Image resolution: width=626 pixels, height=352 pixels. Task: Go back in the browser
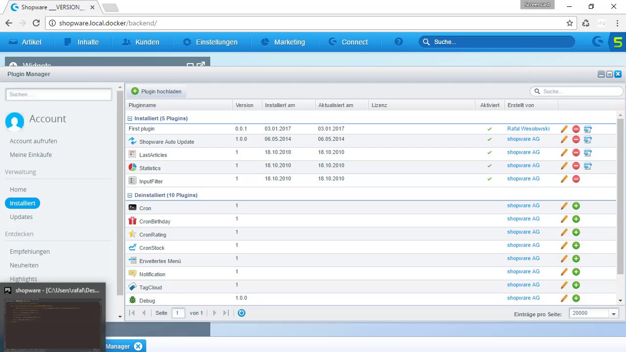point(9,23)
